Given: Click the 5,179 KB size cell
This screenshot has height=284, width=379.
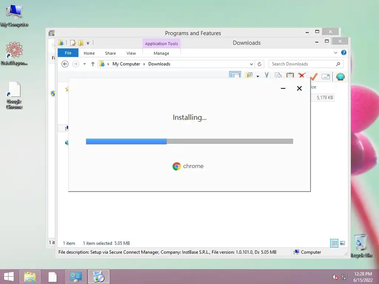Looking at the screenshot, I should pyautogui.click(x=325, y=98).
